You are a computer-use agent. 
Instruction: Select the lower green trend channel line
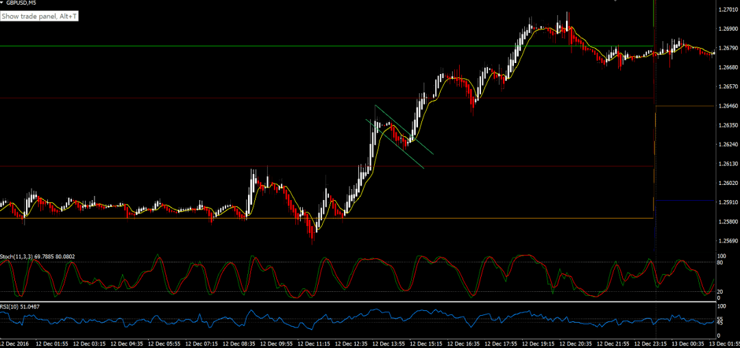coord(395,143)
